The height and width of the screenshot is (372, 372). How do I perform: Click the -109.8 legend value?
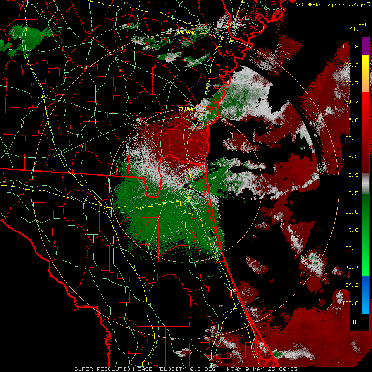[x=349, y=303]
